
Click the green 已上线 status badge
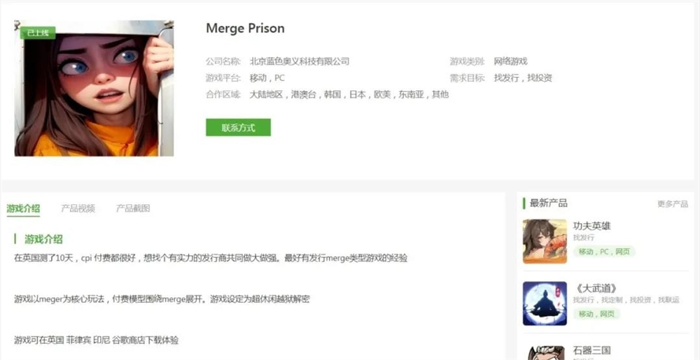38,33
